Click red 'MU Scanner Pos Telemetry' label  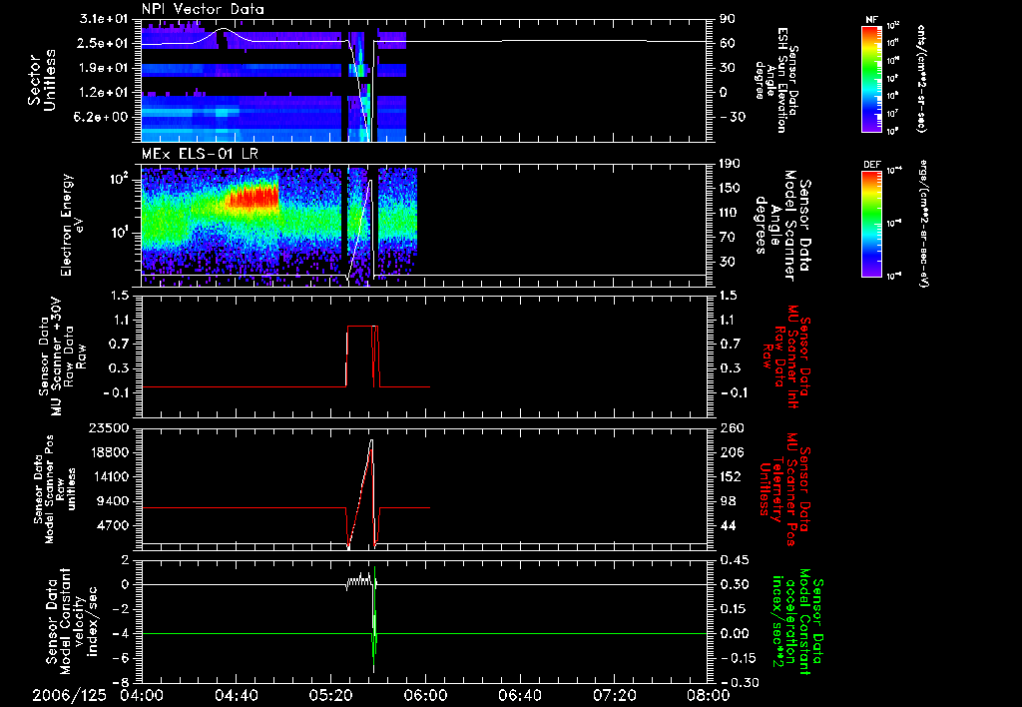(784, 489)
